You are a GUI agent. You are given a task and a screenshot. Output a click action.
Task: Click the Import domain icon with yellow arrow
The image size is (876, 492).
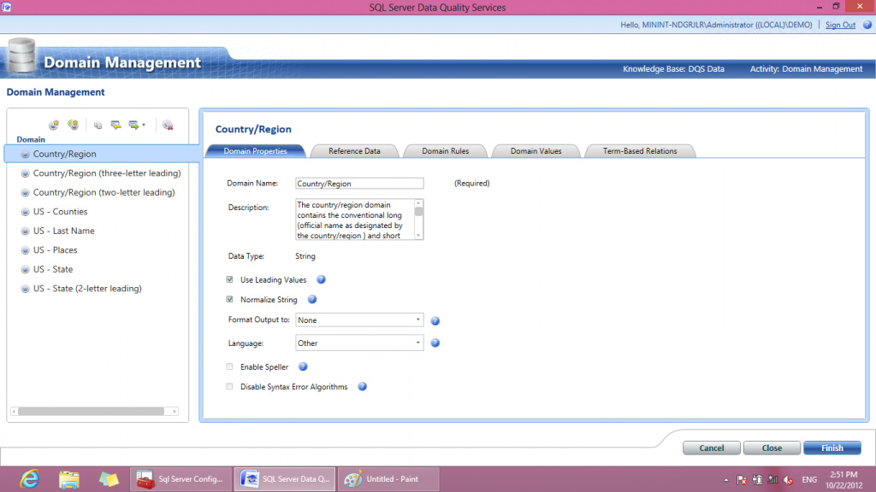coord(115,126)
